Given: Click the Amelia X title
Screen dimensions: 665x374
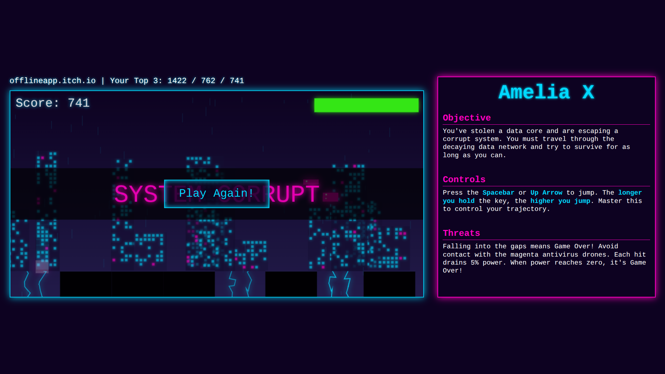Looking at the screenshot, I should (x=546, y=92).
